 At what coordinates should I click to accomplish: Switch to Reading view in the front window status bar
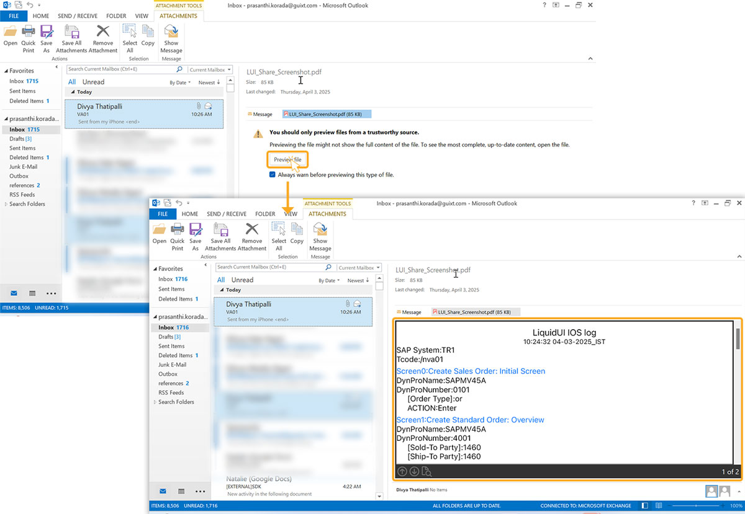tap(660, 506)
